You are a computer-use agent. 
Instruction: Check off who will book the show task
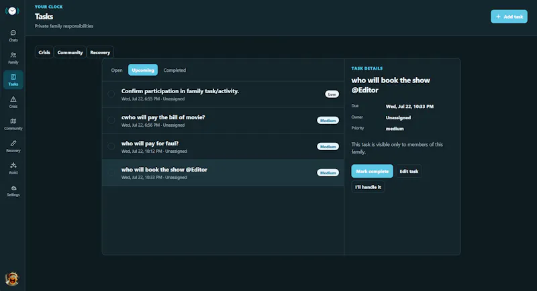(111, 172)
